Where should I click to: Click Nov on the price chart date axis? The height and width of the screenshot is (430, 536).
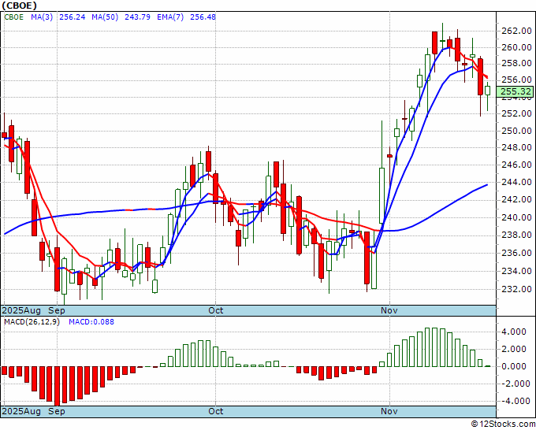point(389,311)
